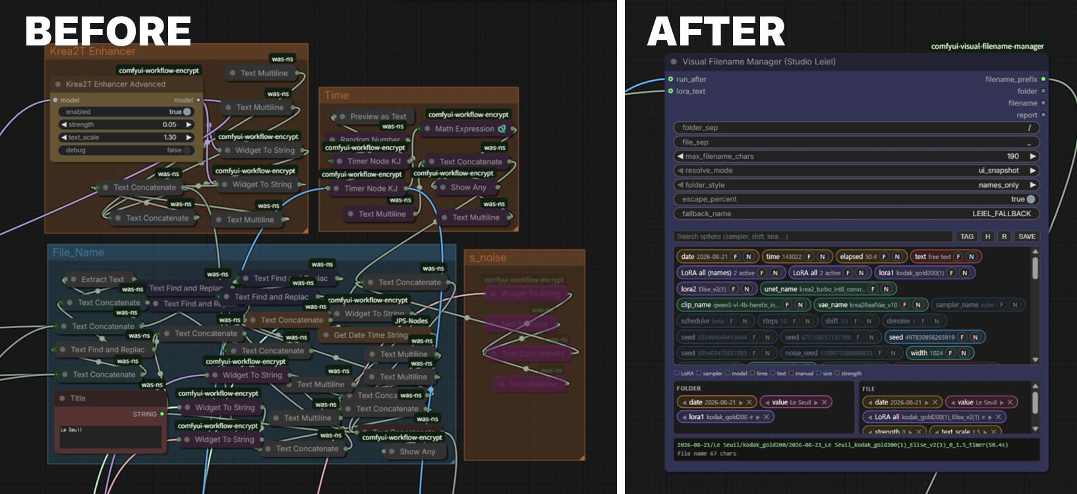Screen dimensions: 1077x494
Task: Click the TAG button
Action: coord(967,236)
